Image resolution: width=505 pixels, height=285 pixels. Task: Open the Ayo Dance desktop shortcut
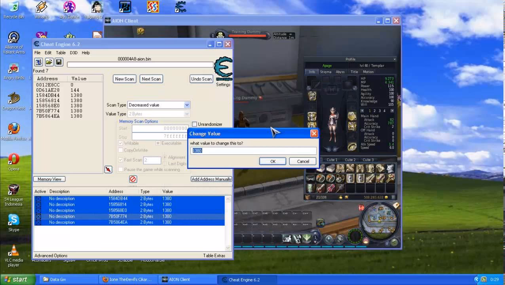pyautogui.click(x=69, y=10)
